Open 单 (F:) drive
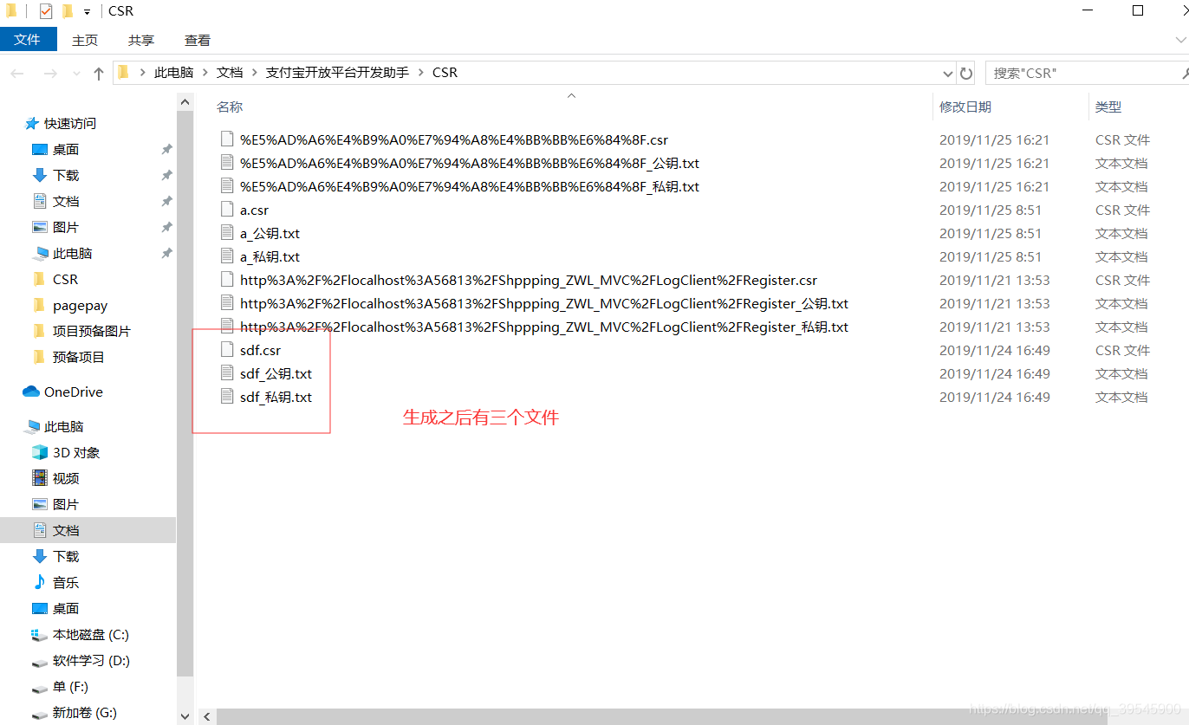The height and width of the screenshot is (725, 1189). click(70, 687)
